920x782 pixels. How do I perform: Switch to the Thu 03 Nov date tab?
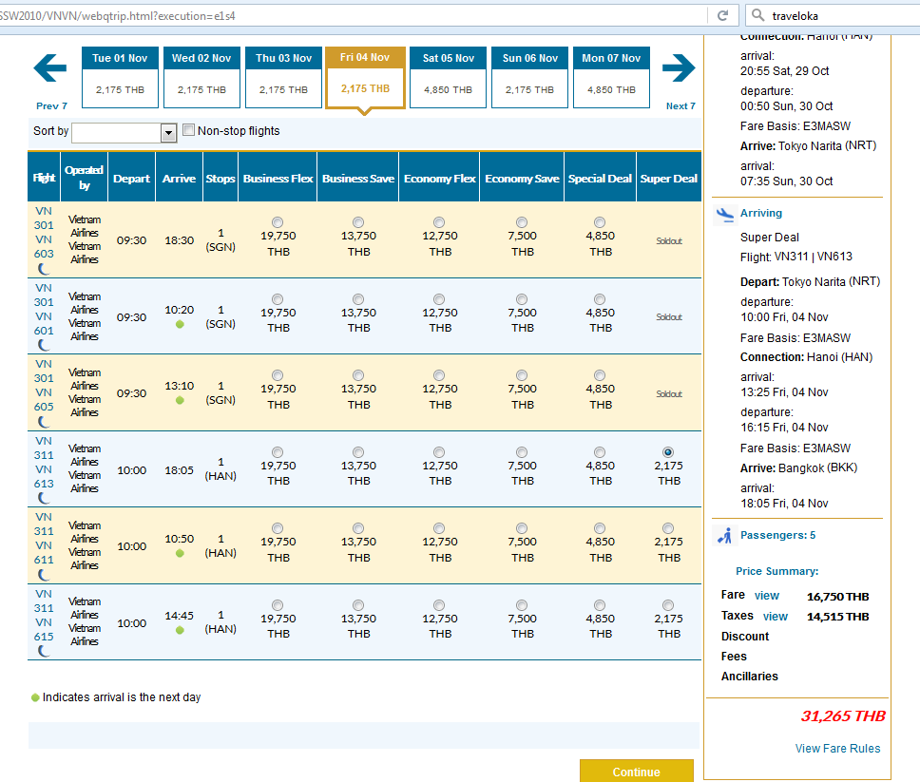283,77
